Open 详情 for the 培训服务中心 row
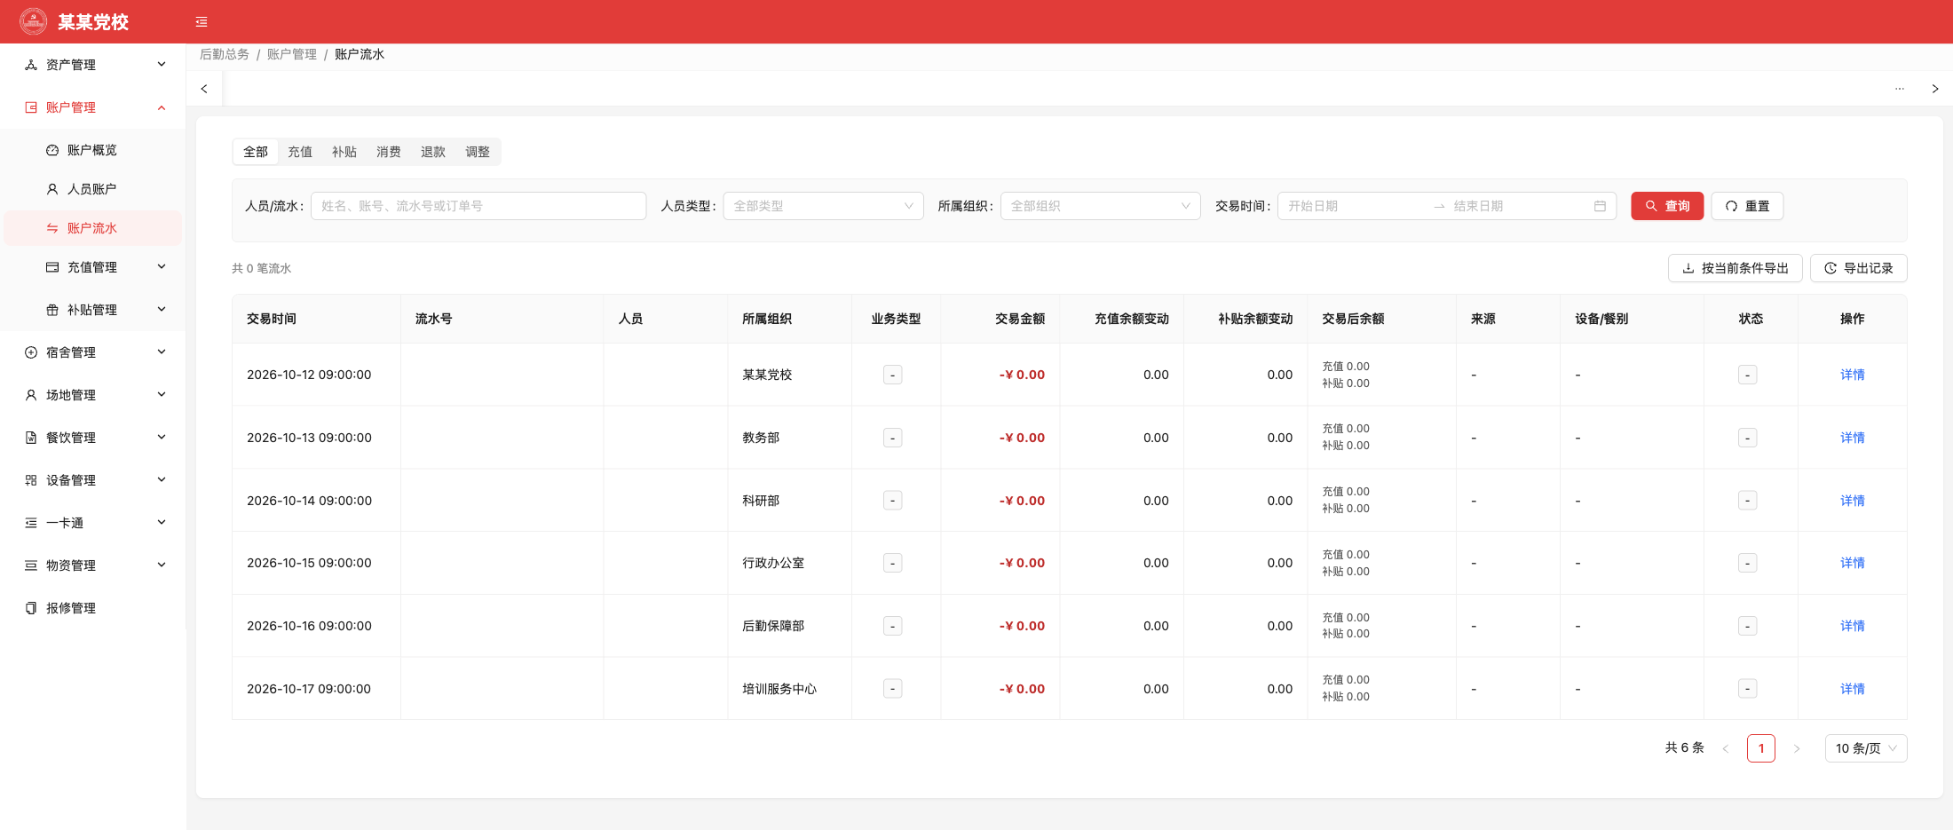 tap(1852, 689)
